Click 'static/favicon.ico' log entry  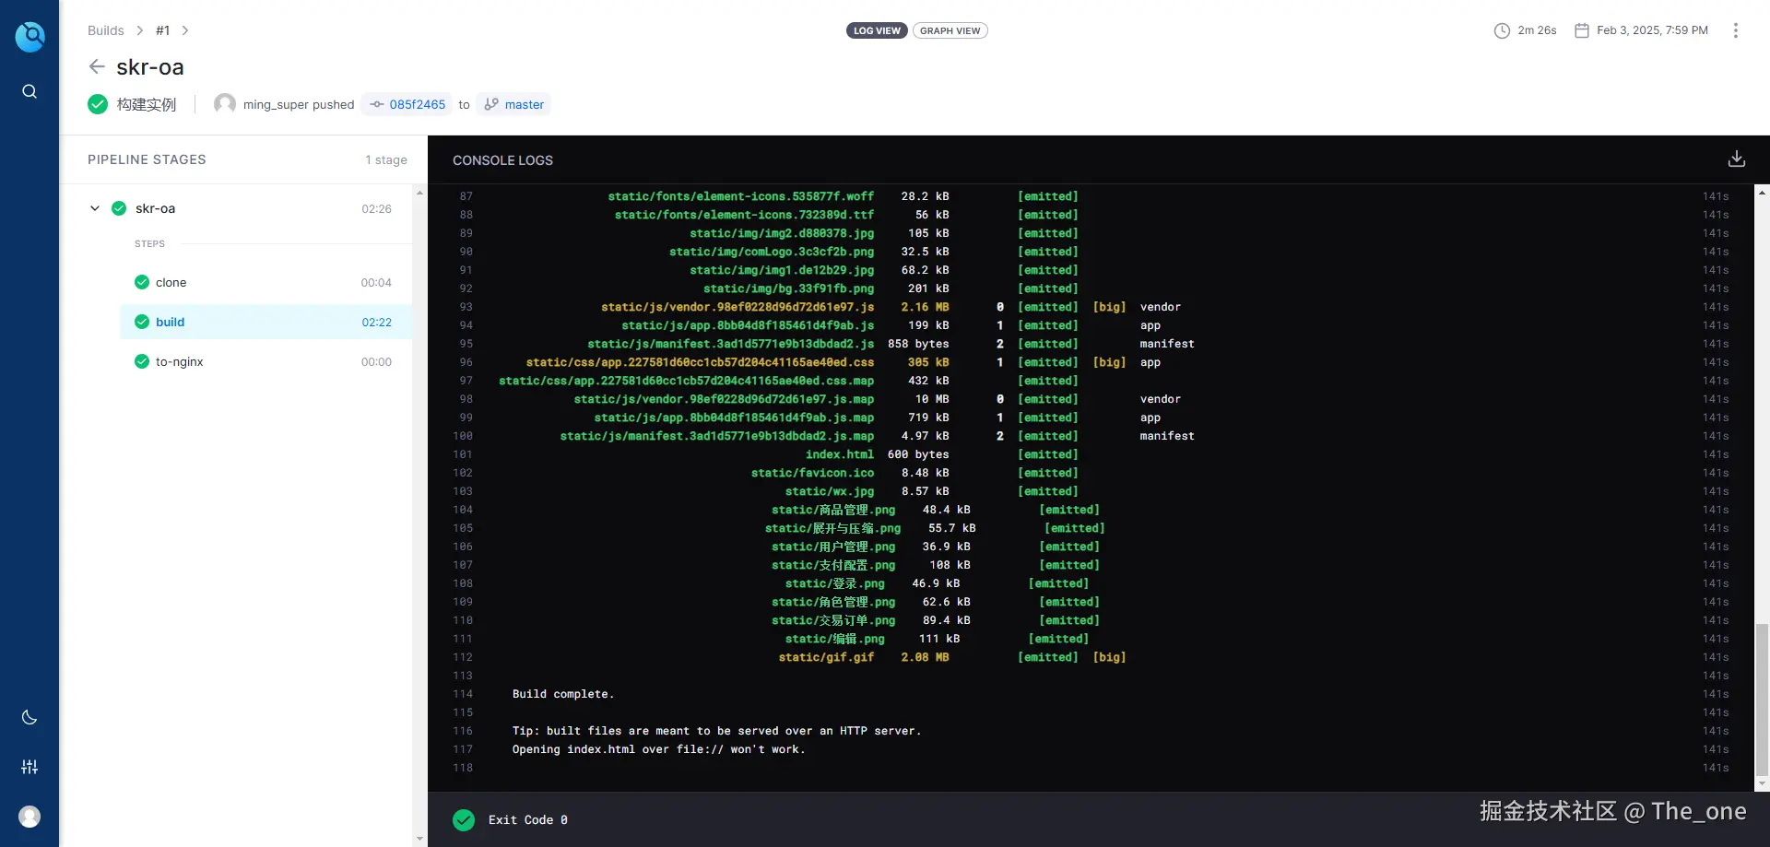813,473
